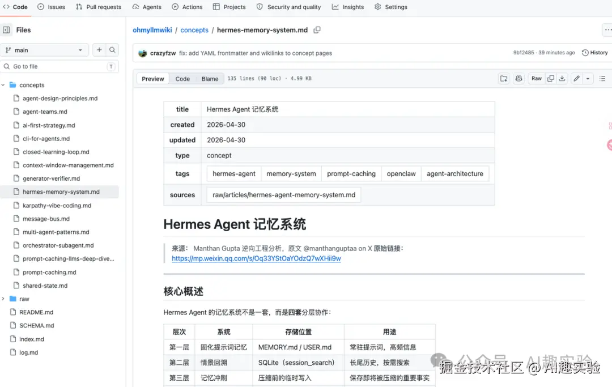Open the file search magnifier button
The height and width of the screenshot is (387, 612).
pos(112,50)
